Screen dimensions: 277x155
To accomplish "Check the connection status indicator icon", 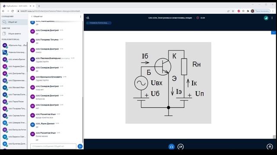I will pyautogui.click(x=266, y=18).
